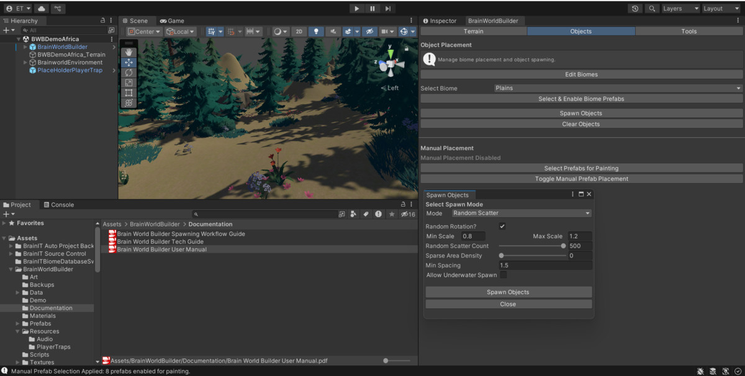
Task: Toggle scene audio mute
Action: pyautogui.click(x=333, y=31)
